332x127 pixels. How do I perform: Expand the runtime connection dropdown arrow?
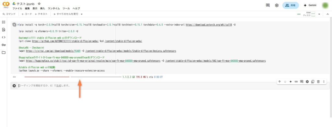point(319,14)
